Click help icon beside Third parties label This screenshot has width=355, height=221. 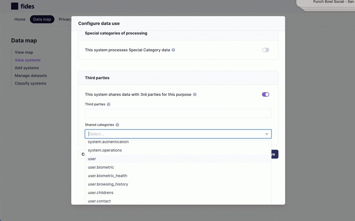click(109, 104)
